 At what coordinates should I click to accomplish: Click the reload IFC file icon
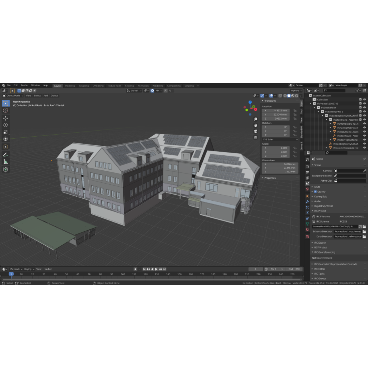click(x=360, y=227)
